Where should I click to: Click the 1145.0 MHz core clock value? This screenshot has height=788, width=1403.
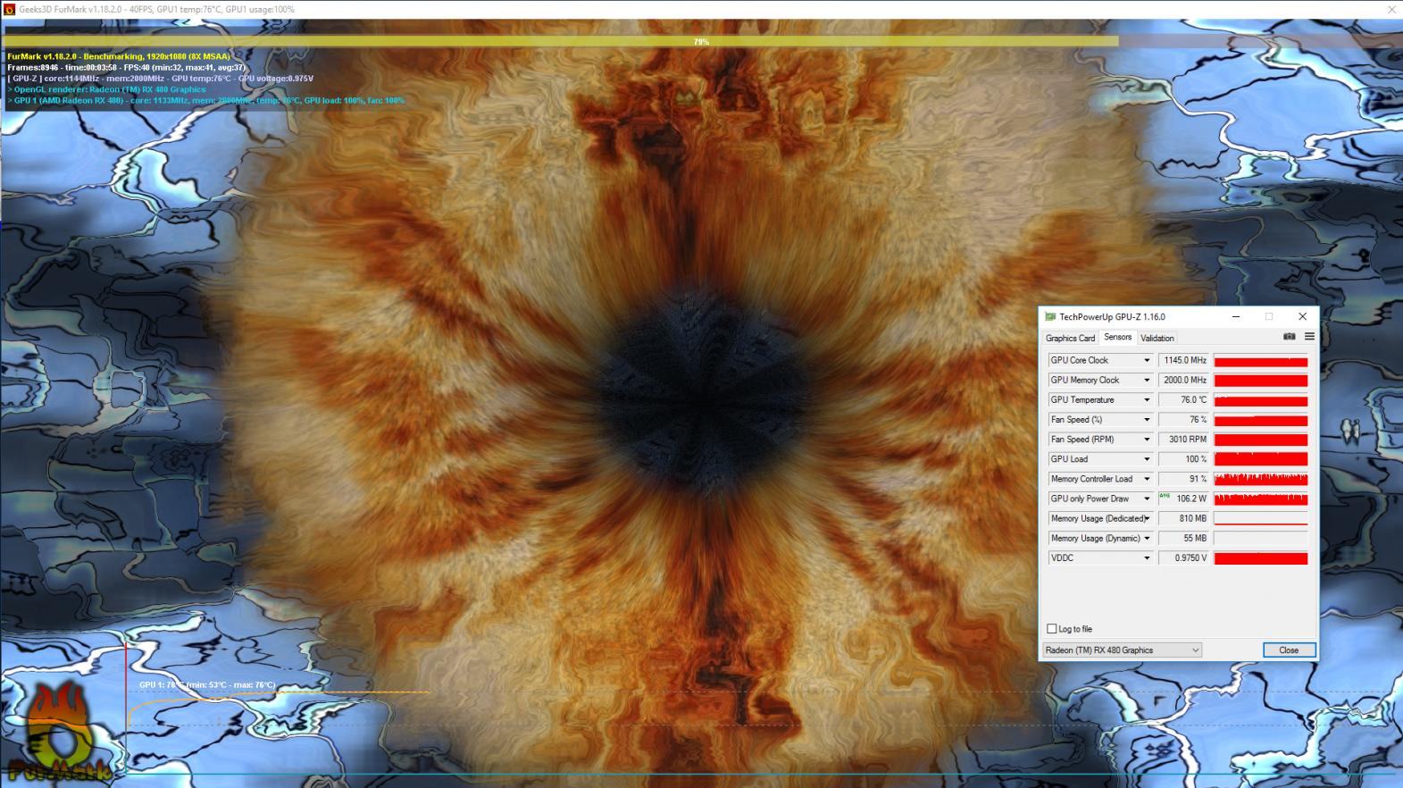pyautogui.click(x=1183, y=360)
